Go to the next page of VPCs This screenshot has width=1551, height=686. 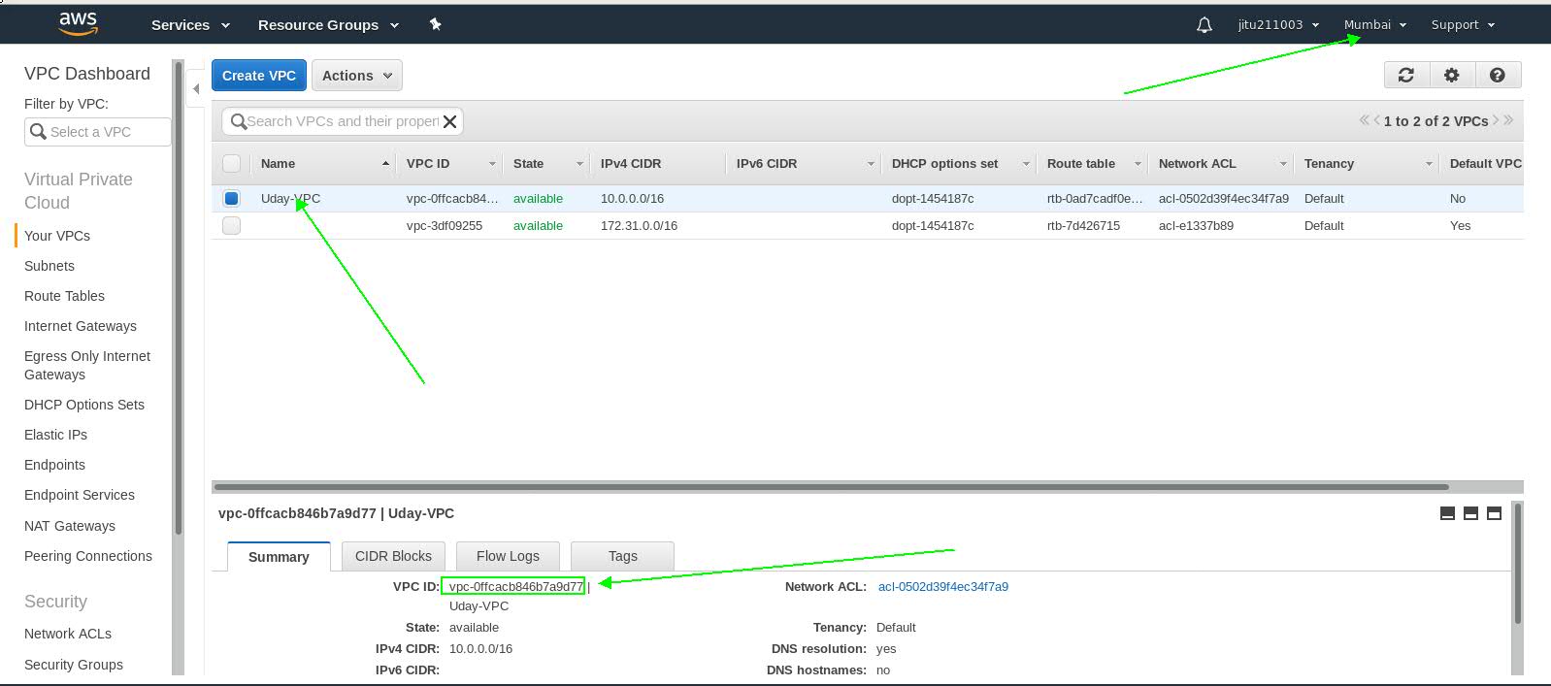1496,120
